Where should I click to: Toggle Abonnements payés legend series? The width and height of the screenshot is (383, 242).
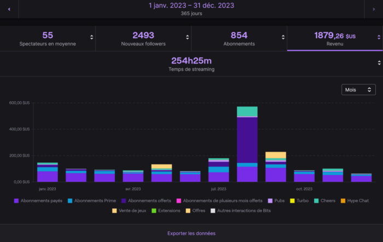click(38, 200)
